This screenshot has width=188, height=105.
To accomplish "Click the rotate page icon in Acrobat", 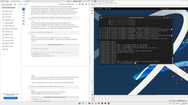I will (92, 92).
